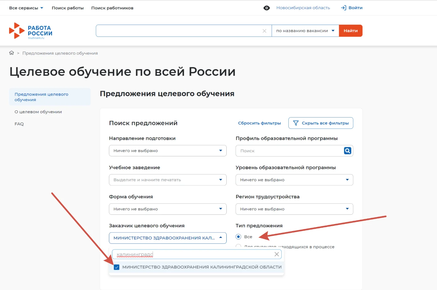Click the magnifier icon in Профиль search
Viewport: 437px width, 290px height.
(347, 151)
